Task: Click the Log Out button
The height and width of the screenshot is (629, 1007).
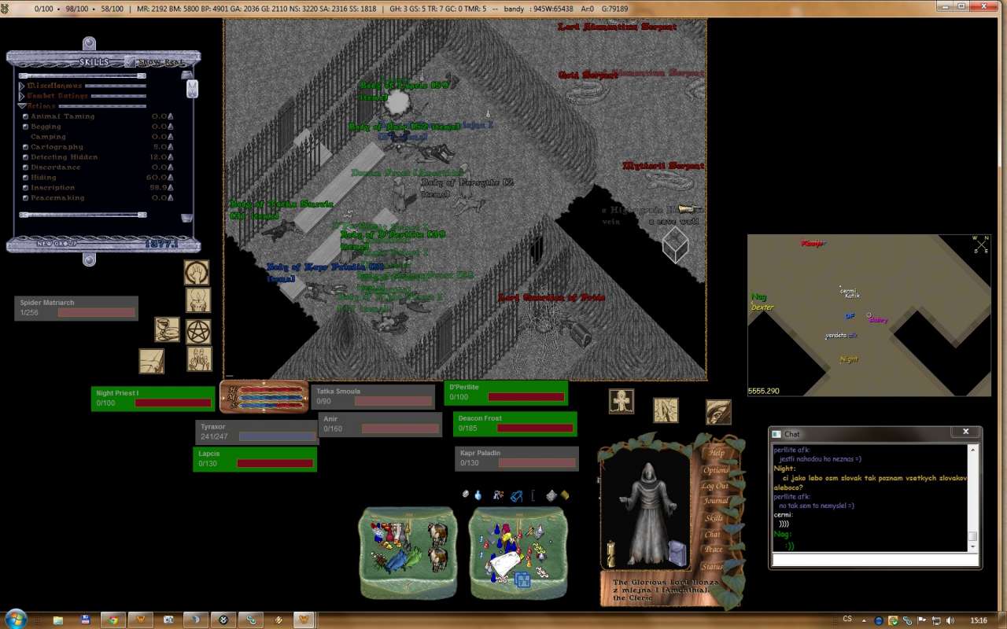Action: tap(715, 486)
